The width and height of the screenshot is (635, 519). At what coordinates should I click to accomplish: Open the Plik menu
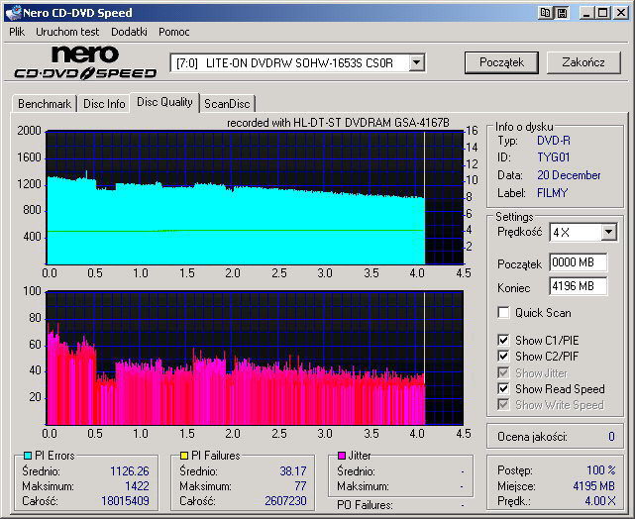pyautogui.click(x=17, y=32)
